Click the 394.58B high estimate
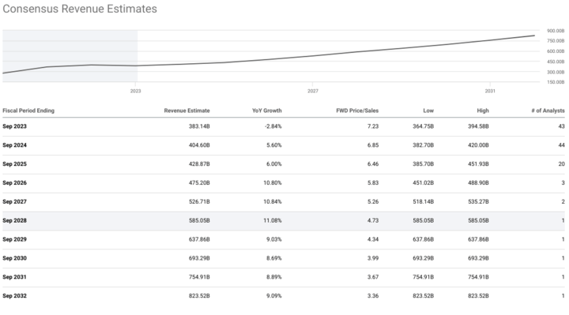The height and width of the screenshot is (315, 569). [x=478, y=126]
